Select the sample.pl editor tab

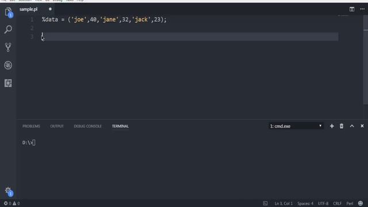click(28, 9)
